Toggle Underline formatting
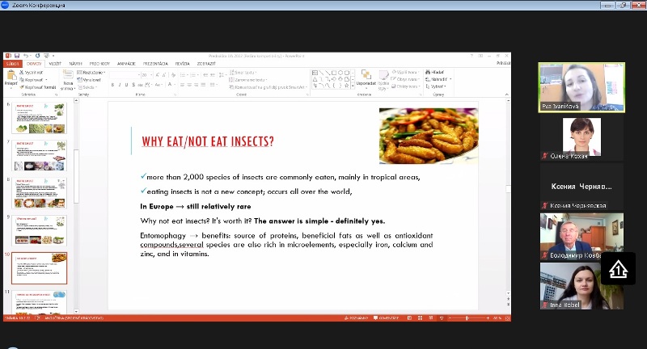 (126, 85)
